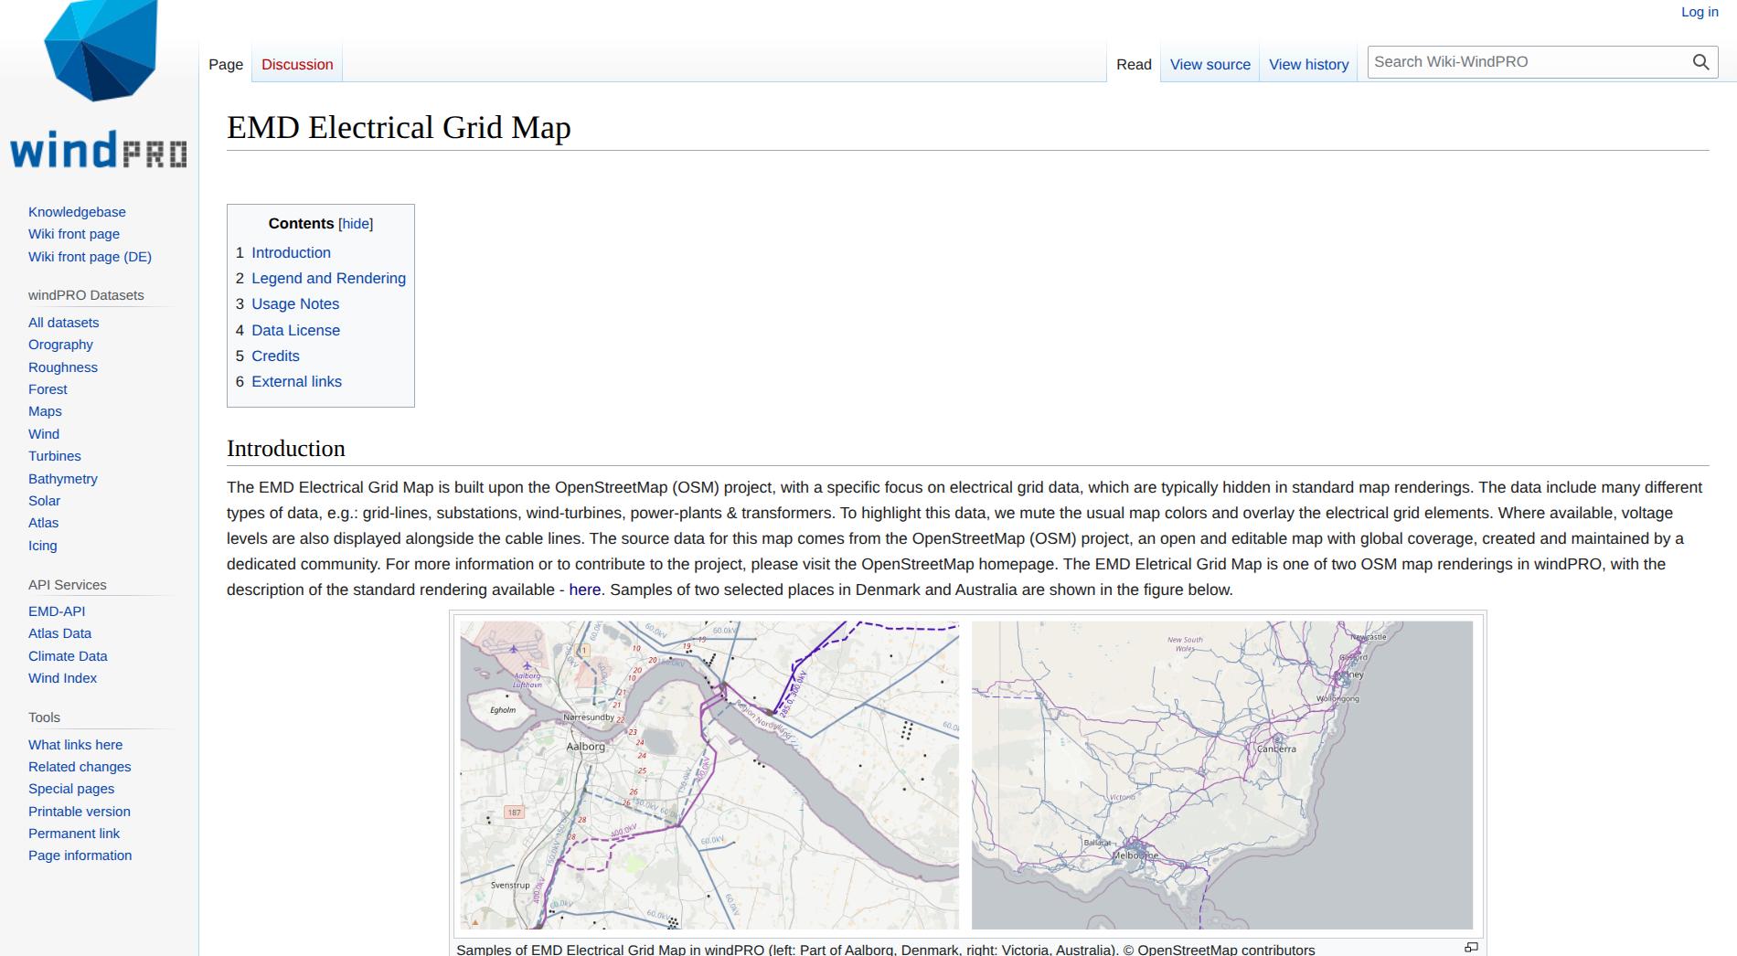Viewport: 1737px width, 956px height.
Task: Open the View history tab
Action: coord(1309,64)
